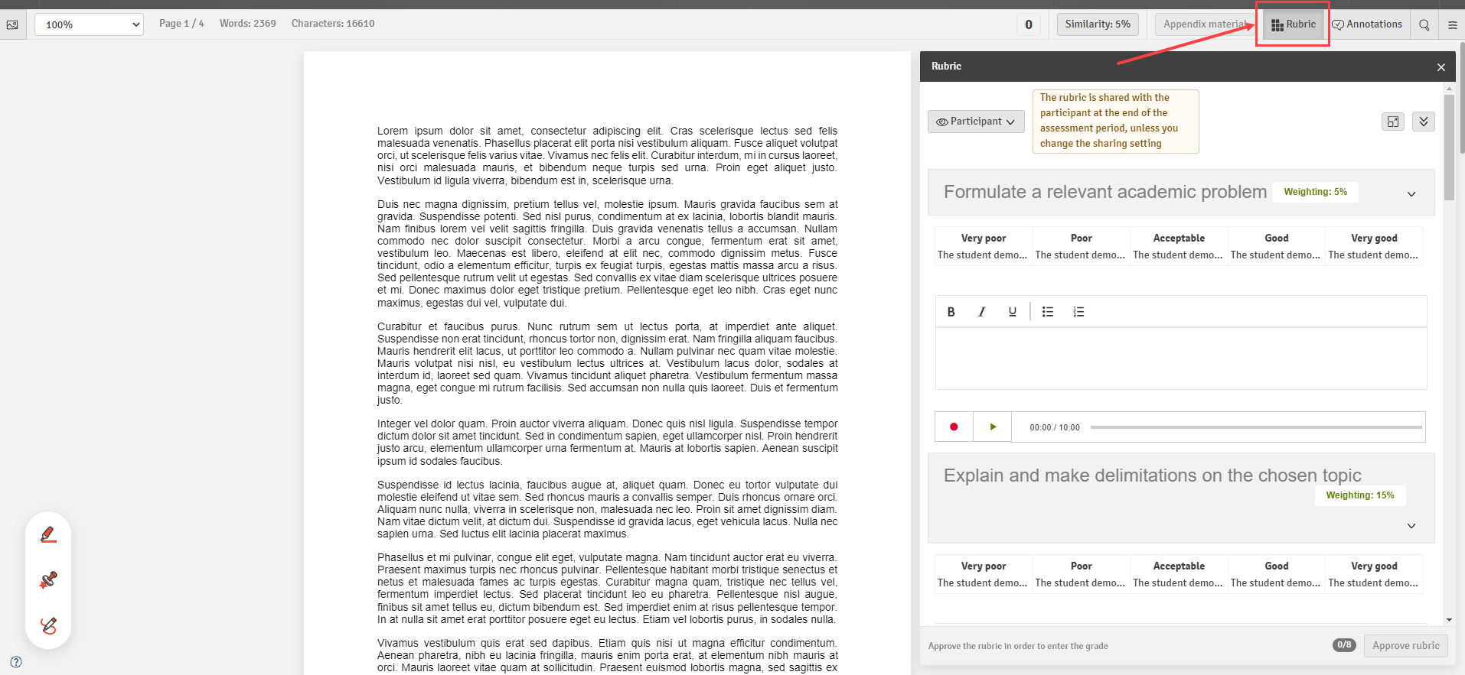Click the Weighting: 15% label

[x=1360, y=495]
